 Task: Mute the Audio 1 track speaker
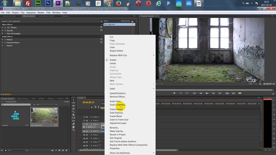click(x=84, y=131)
